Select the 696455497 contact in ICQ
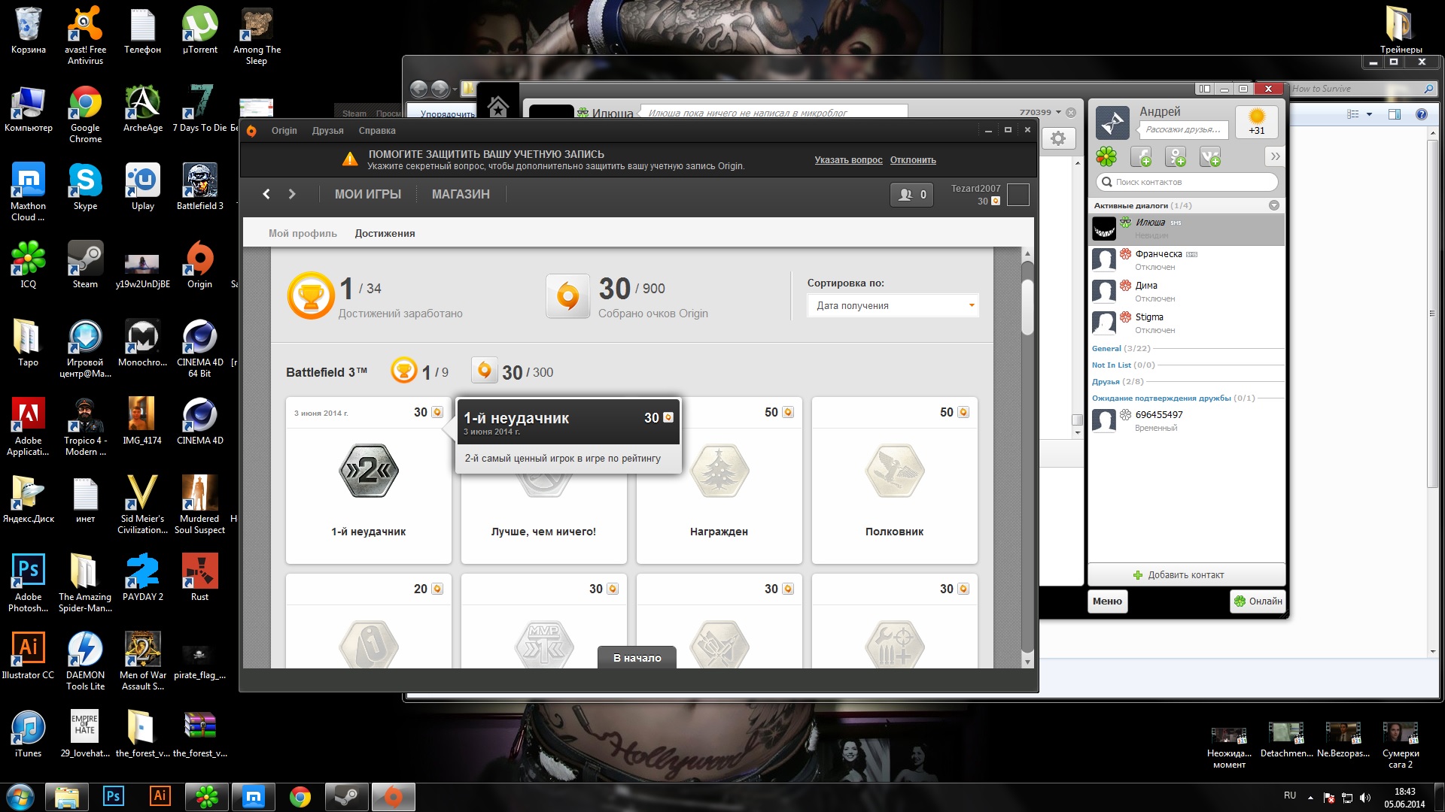Image resolution: width=1445 pixels, height=812 pixels. tap(1186, 421)
